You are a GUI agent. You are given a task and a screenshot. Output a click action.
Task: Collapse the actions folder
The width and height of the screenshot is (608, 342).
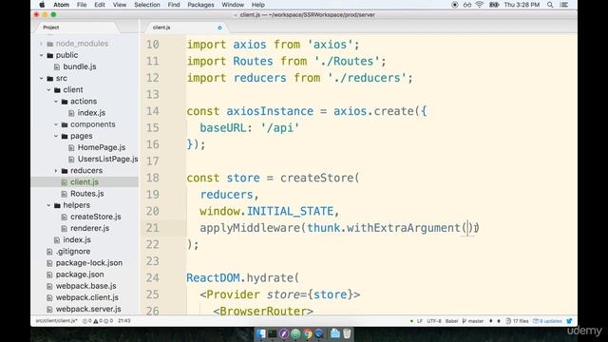click(x=56, y=102)
